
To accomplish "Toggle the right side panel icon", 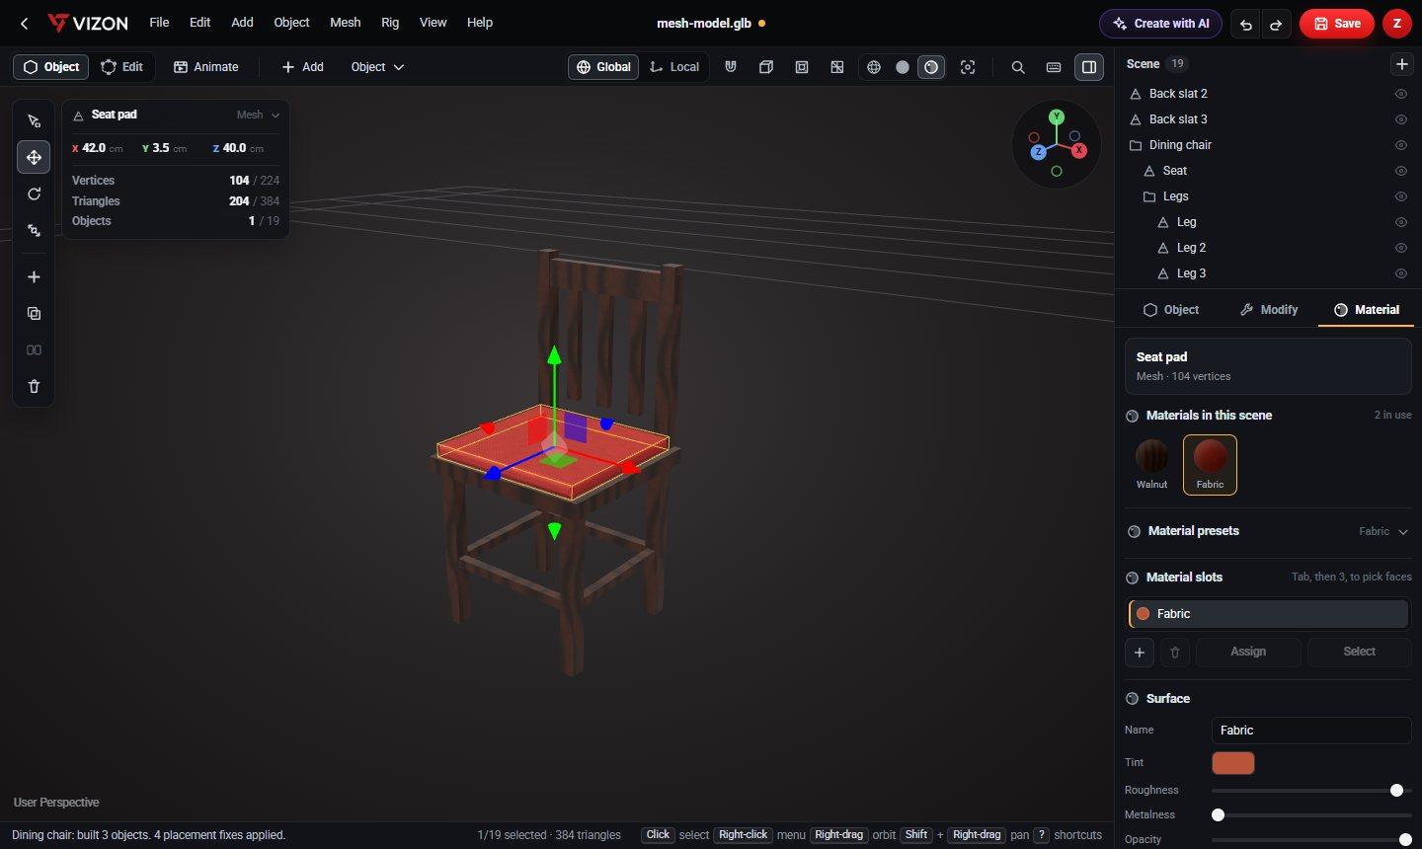I will coord(1089,67).
